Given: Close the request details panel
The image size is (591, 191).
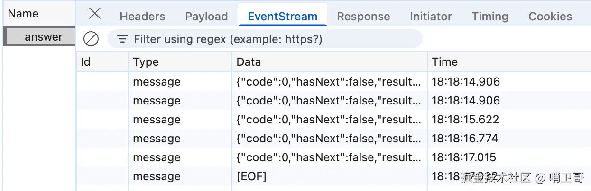Looking at the screenshot, I should (95, 14).
